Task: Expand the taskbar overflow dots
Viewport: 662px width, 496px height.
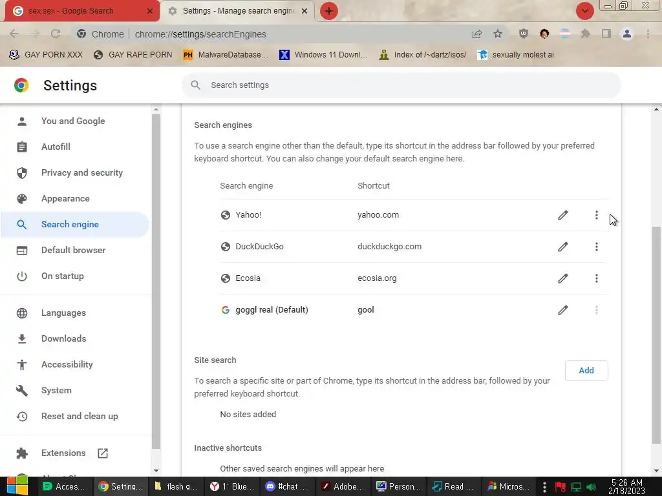Action: point(544,487)
